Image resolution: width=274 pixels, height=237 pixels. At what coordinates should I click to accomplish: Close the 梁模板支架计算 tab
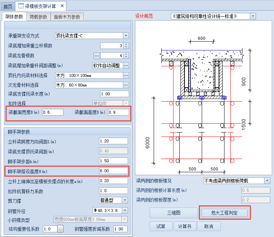pos(62,6)
